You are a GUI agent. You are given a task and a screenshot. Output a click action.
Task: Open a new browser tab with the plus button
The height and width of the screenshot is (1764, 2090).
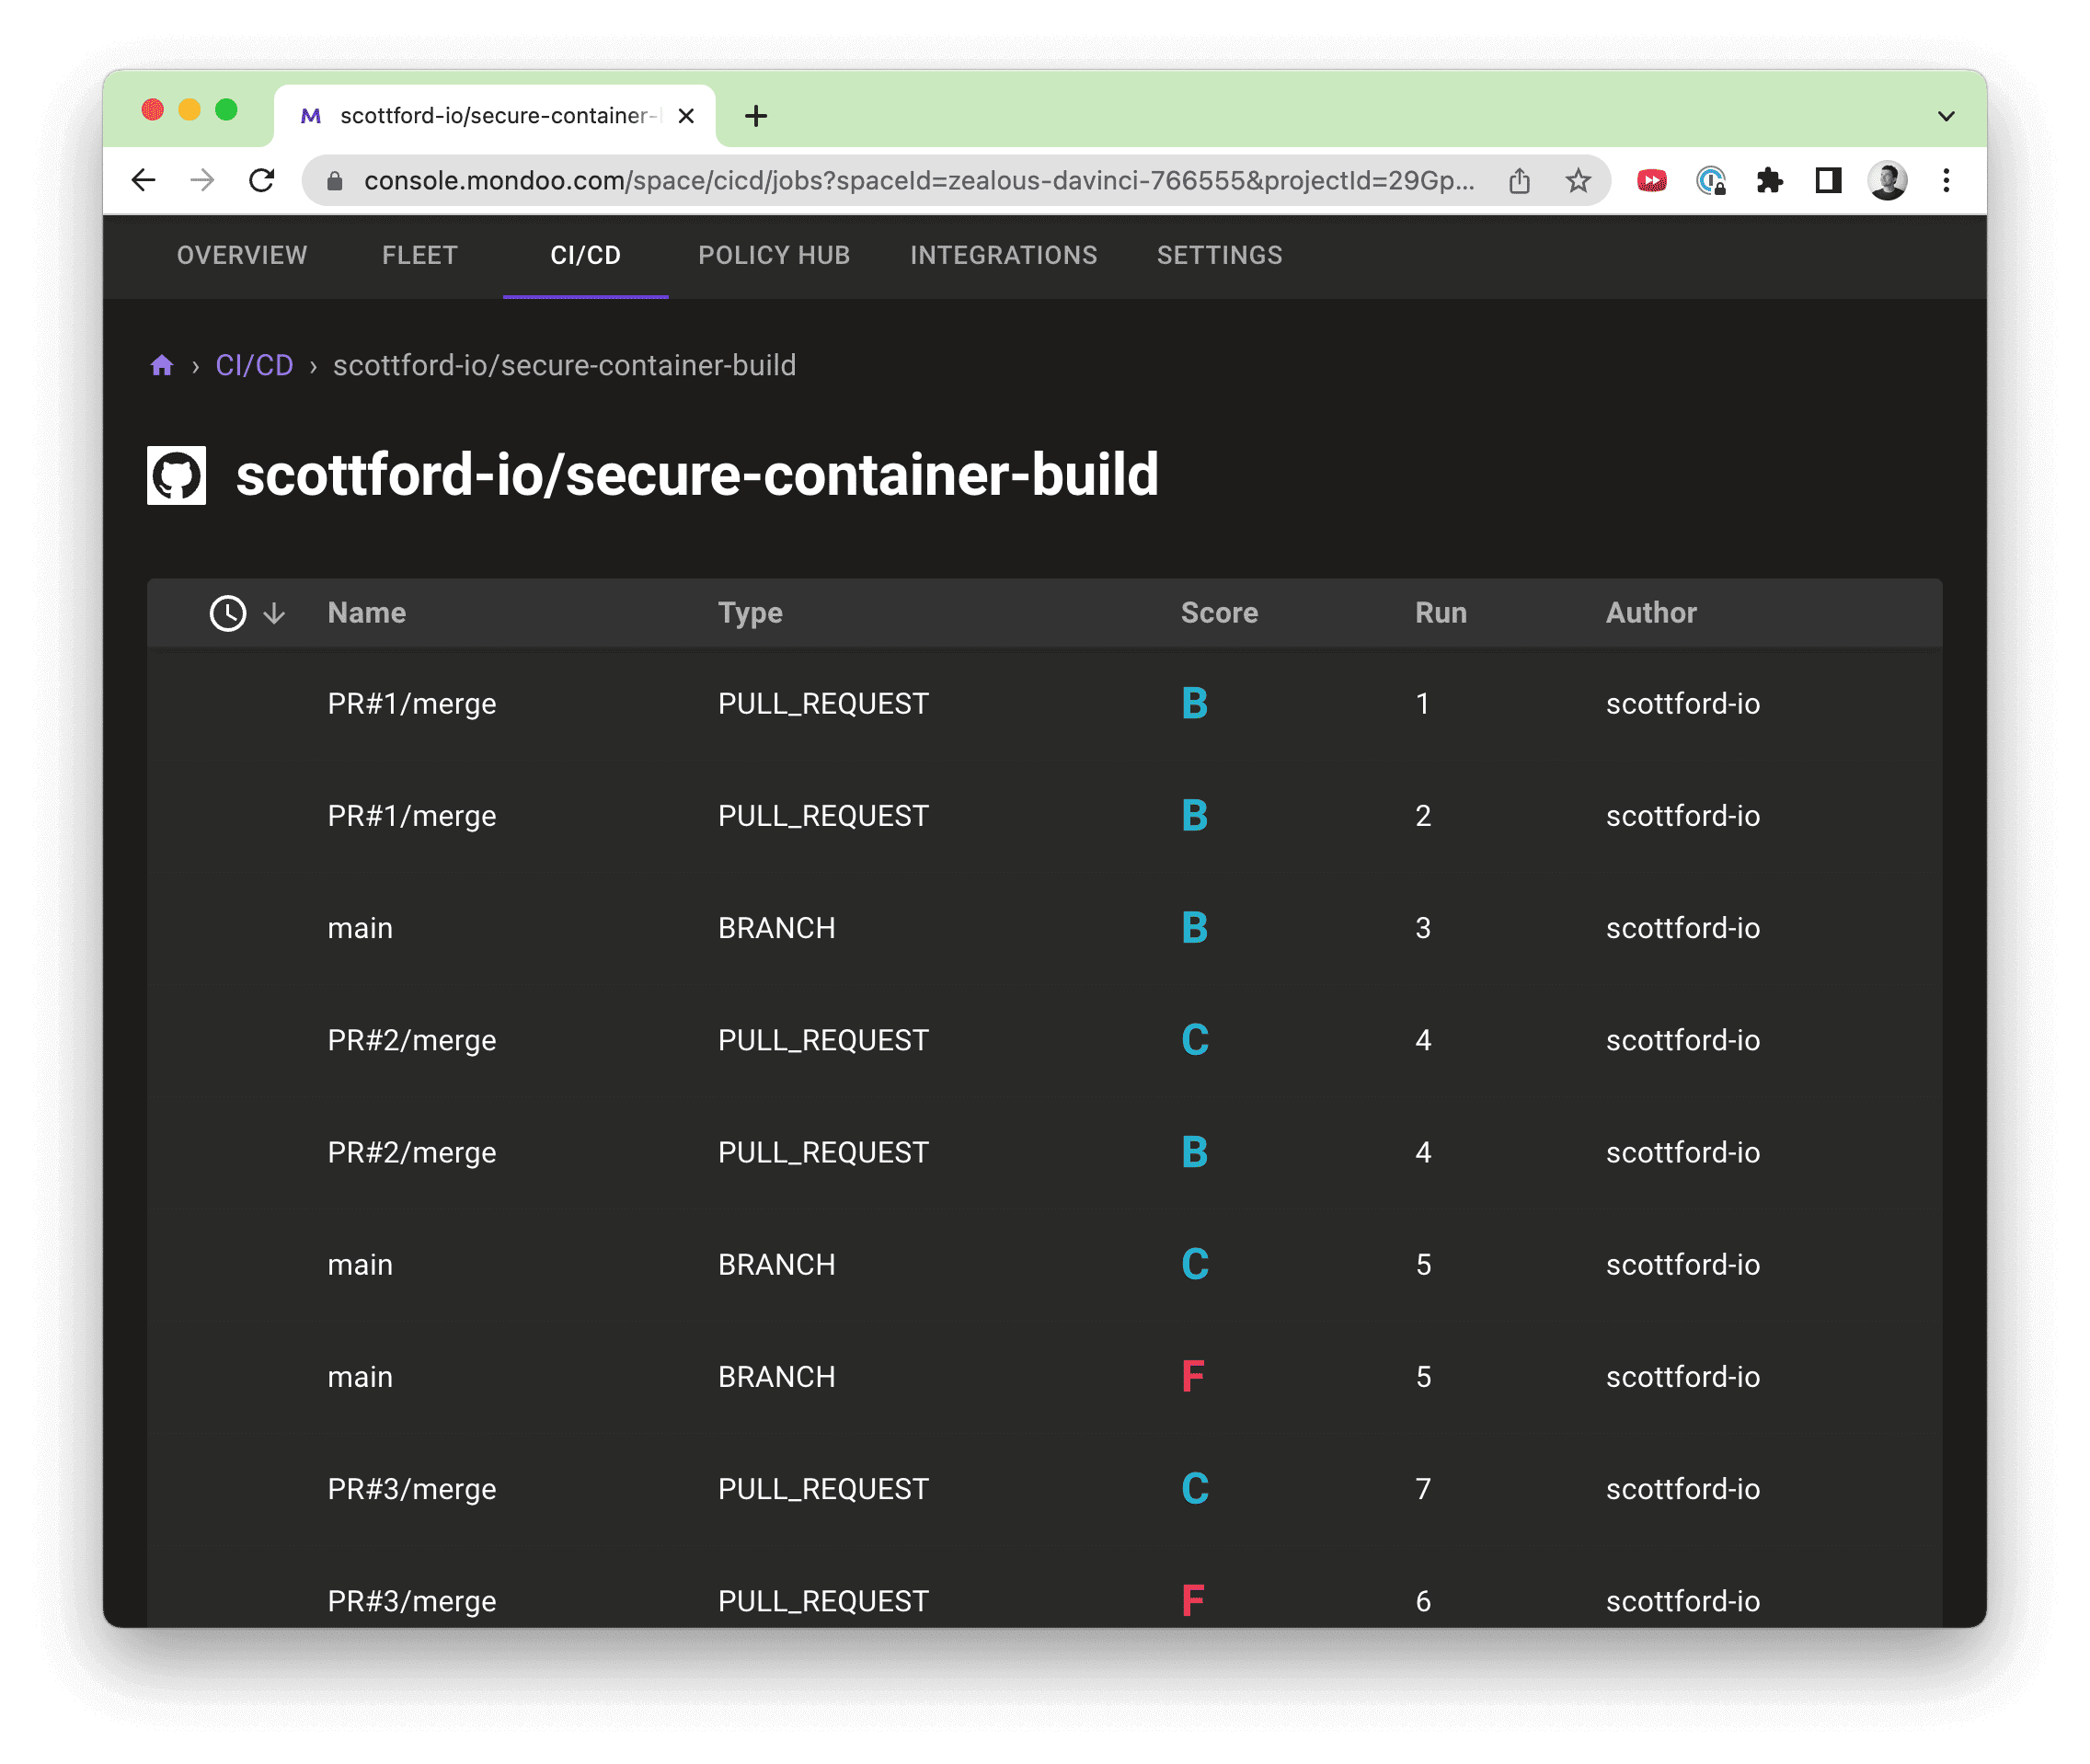756,115
